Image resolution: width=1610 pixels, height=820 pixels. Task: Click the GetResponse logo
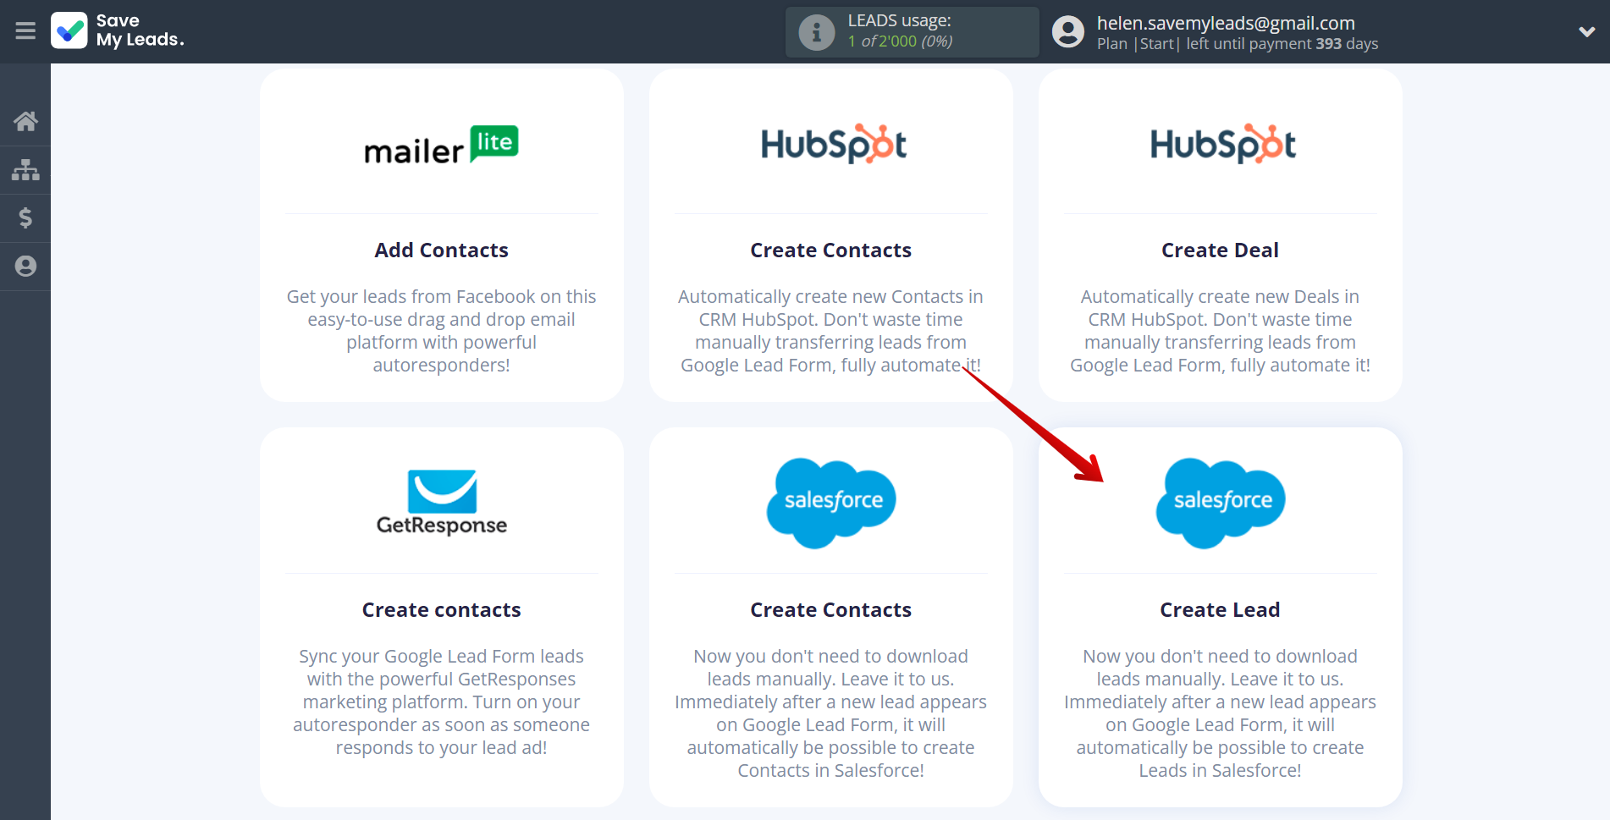tap(442, 503)
